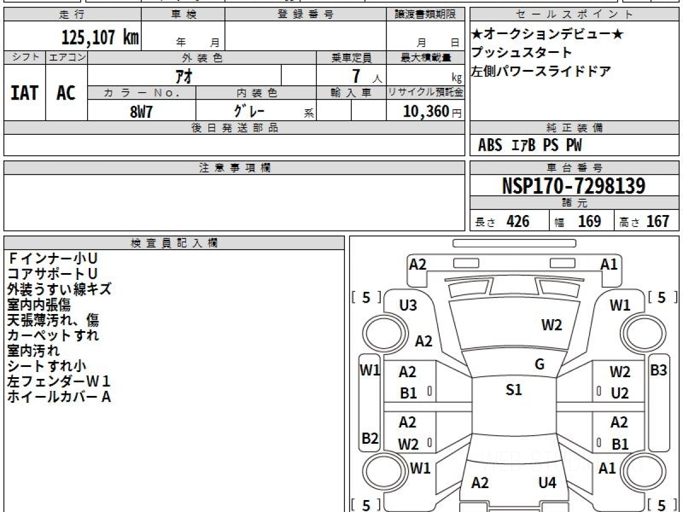Click the note 外装うすい線キズ

(59, 290)
